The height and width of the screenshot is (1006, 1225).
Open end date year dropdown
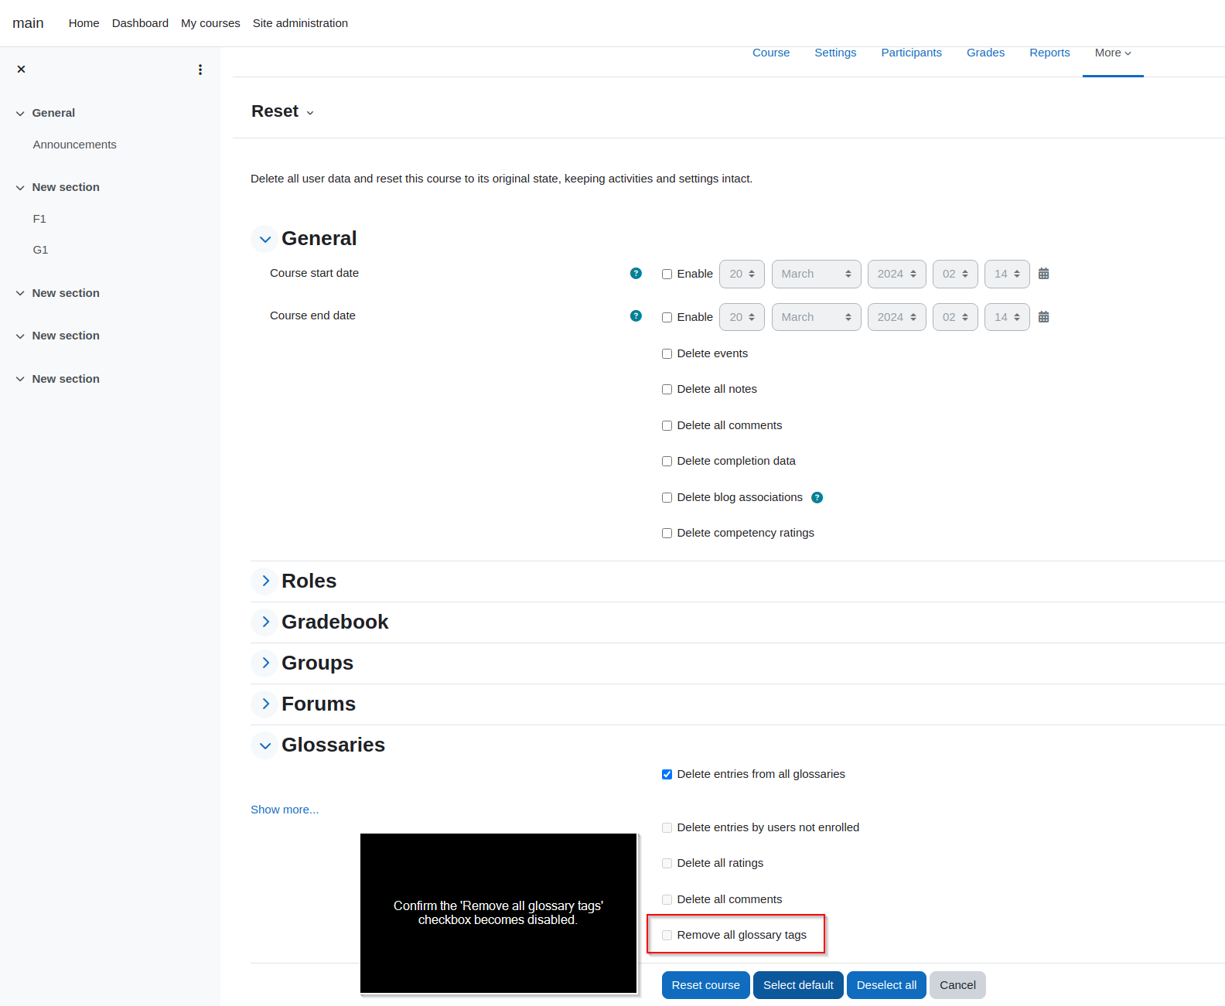896,317
